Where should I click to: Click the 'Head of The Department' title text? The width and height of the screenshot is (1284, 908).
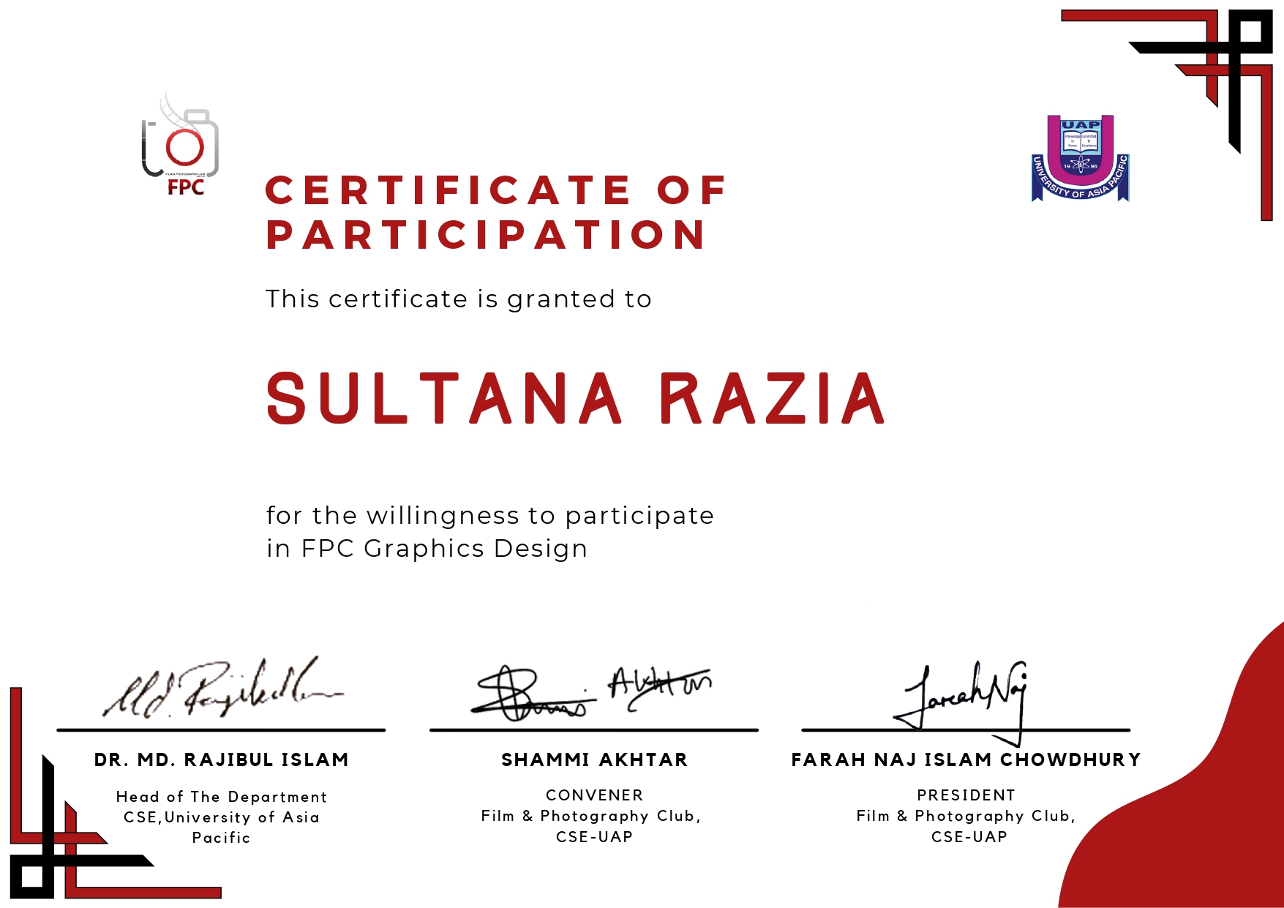tap(221, 797)
